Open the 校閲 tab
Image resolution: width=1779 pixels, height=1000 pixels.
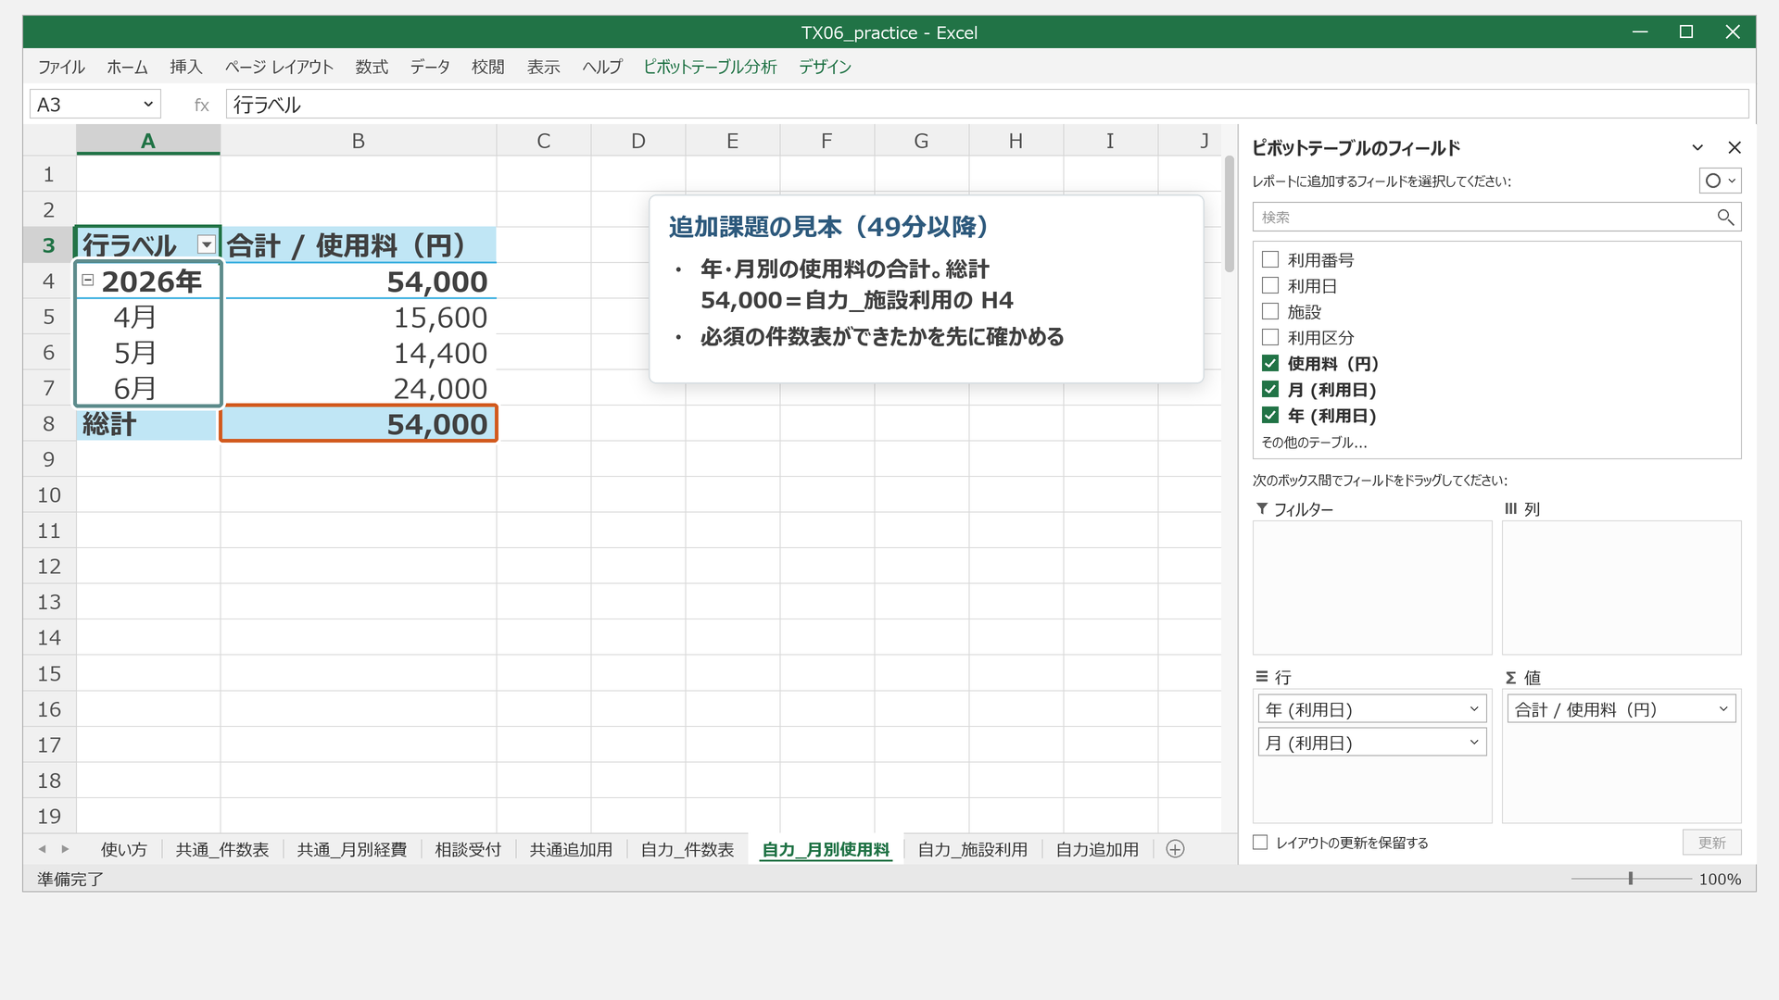(488, 67)
